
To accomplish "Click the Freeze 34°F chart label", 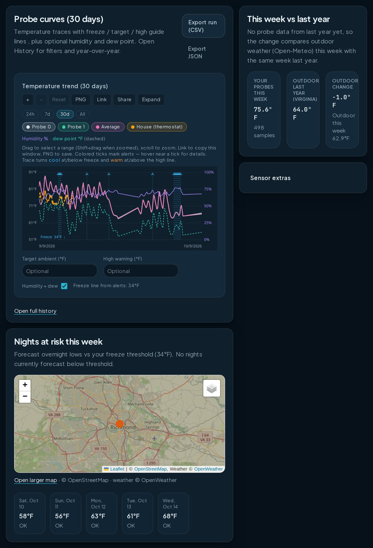I will pyautogui.click(x=52, y=237).
